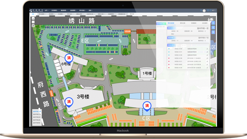
Task: Open the 基础管理 dropdown menu
Action: tap(64, 10)
